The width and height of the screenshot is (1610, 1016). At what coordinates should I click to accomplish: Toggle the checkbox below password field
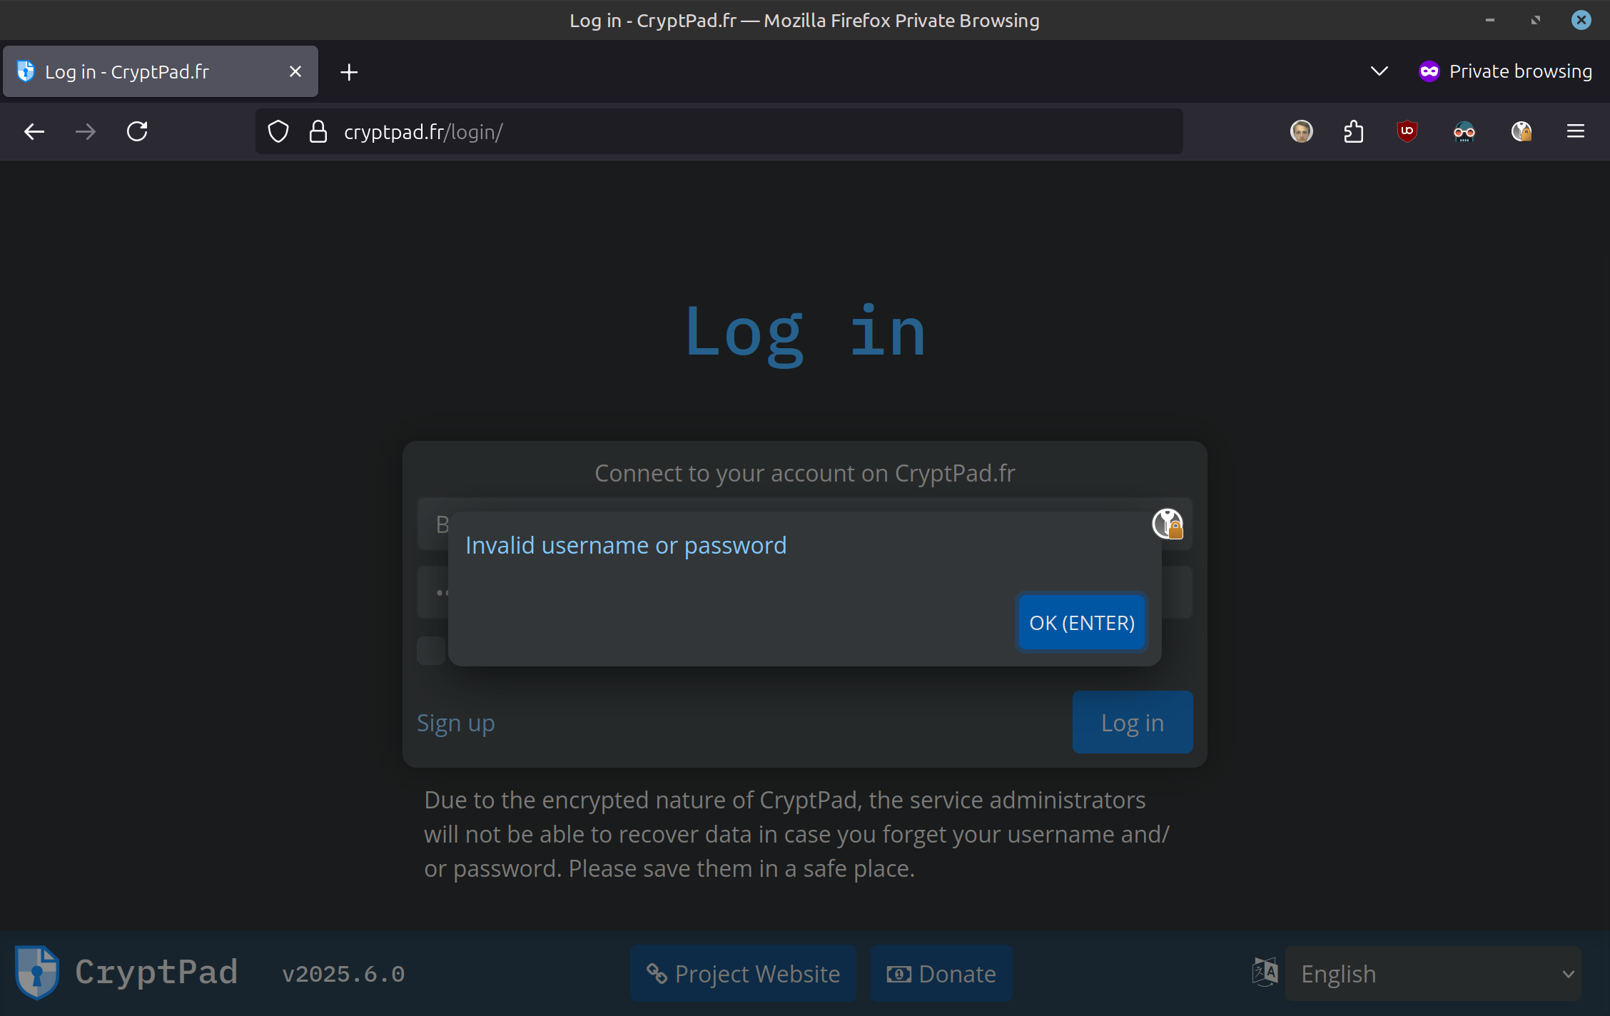431,651
